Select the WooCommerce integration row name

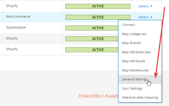(x=18, y=17)
